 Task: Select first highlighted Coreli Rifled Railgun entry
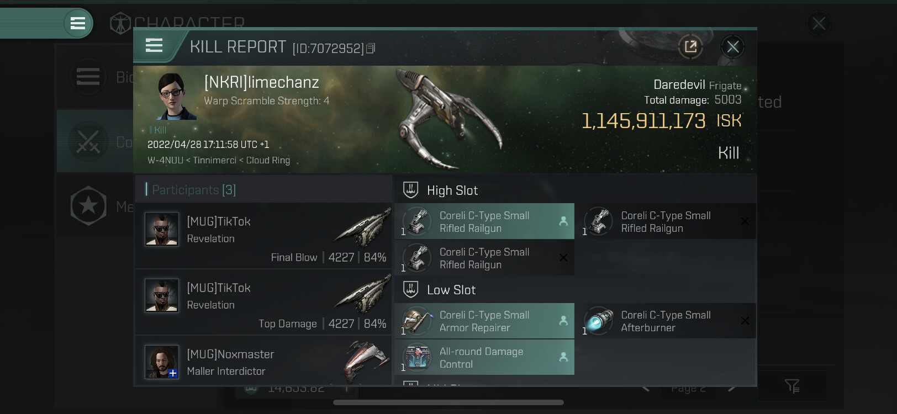[x=484, y=221]
